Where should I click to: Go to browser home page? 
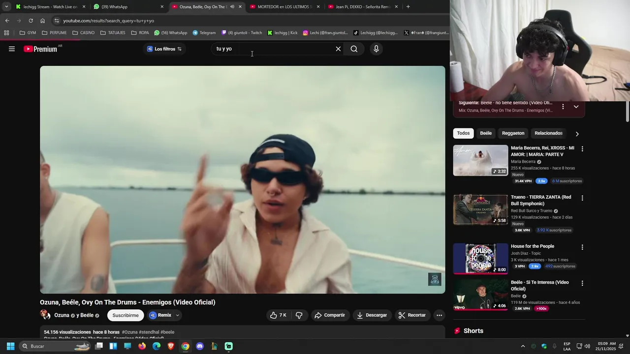pyautogui.click(x=42, y=21)
